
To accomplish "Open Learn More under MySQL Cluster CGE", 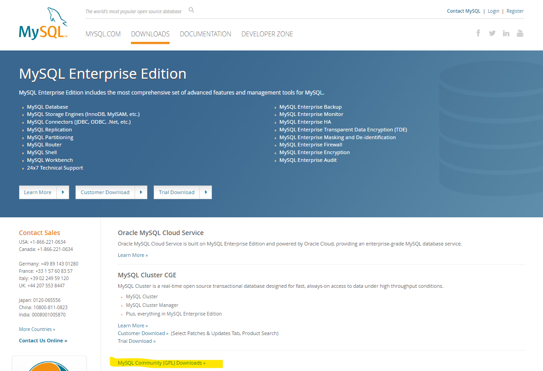I will 133,326.
